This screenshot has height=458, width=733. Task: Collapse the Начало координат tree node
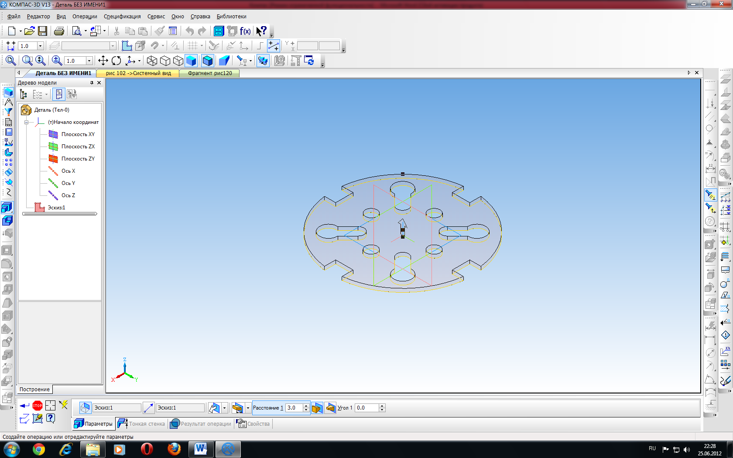[x=26, y=122]
